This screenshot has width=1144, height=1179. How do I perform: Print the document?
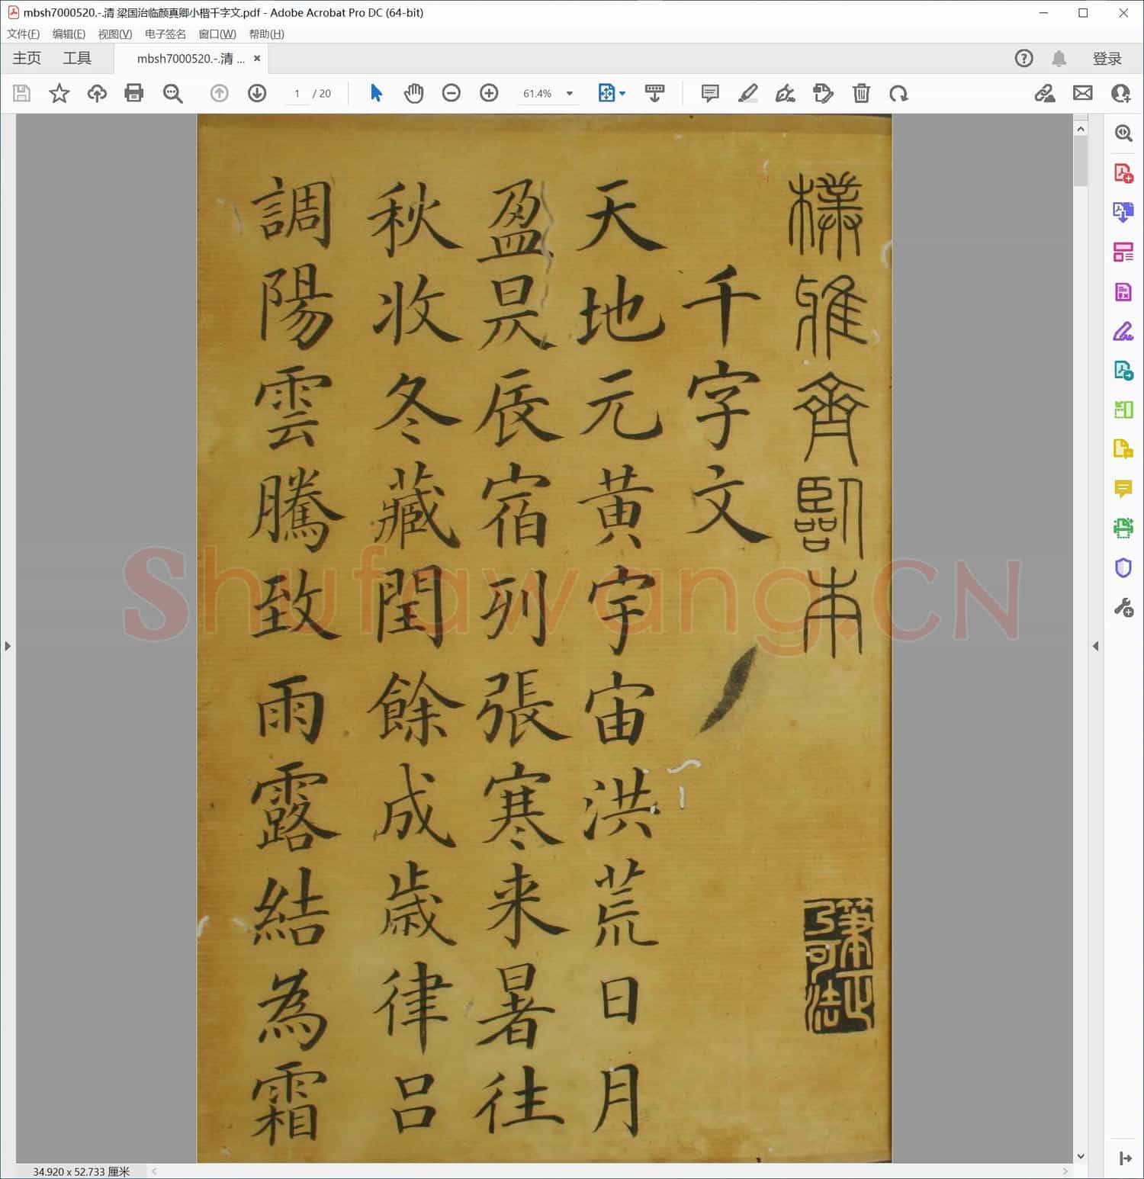point(133,93)
